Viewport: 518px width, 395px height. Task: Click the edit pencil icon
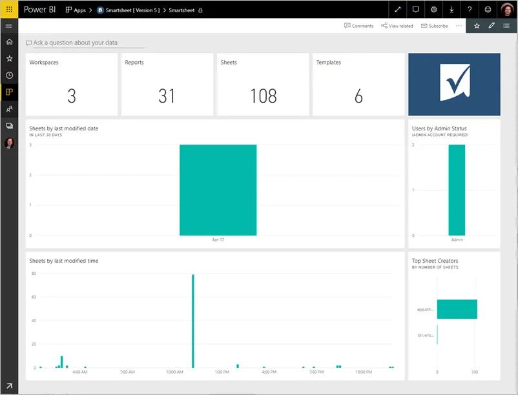tap(492, 25)
